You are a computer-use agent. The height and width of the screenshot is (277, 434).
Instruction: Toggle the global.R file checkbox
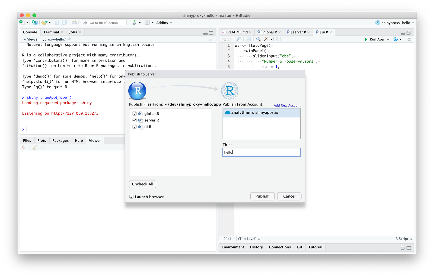tap(135, 114)
